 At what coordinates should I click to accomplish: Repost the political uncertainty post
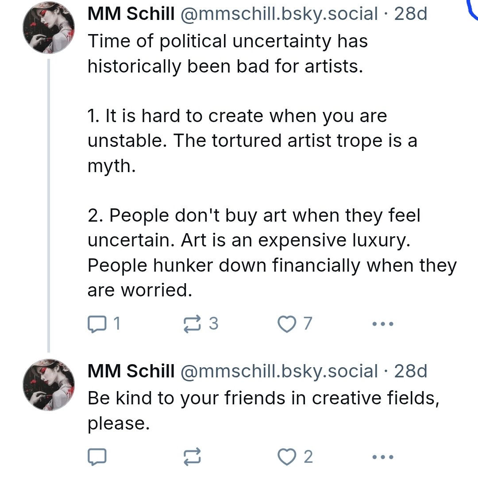[x=193, y=324]
